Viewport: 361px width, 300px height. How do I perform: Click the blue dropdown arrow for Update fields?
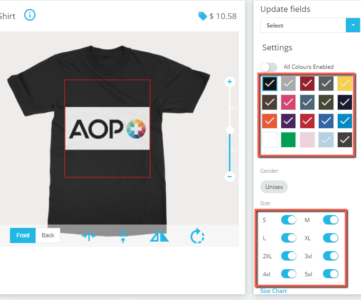pos(353,25)
